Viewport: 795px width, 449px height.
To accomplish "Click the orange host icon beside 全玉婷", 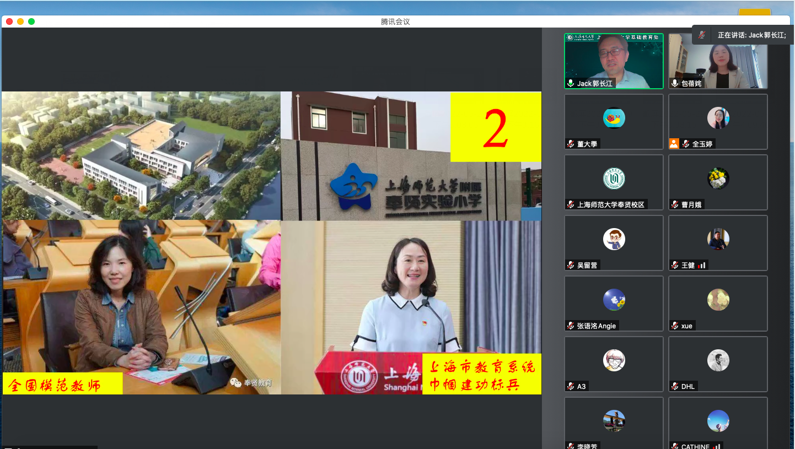I will (674, 144).
